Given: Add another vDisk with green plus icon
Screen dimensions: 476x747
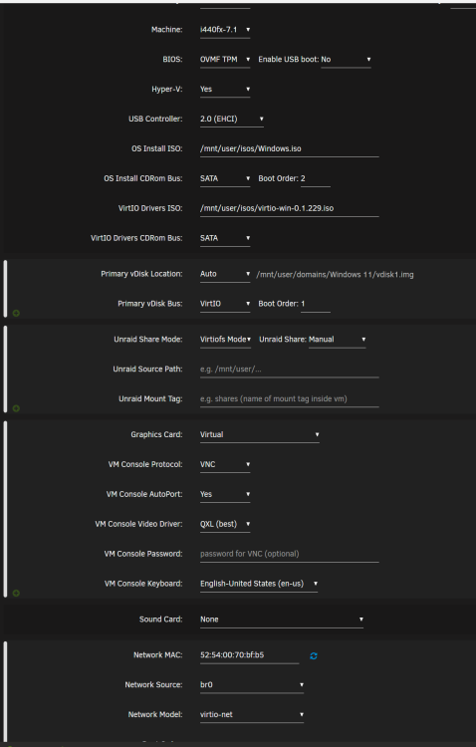Looking at the screenshot, I should click(x=16, y=313).
